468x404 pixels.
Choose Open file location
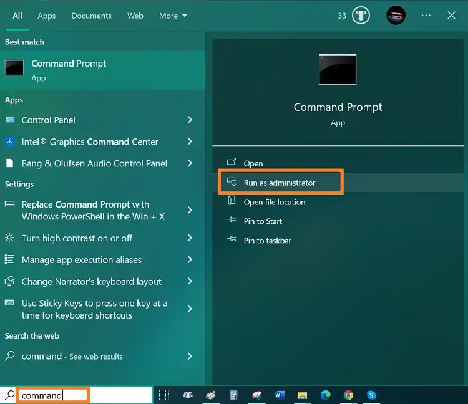275,202
